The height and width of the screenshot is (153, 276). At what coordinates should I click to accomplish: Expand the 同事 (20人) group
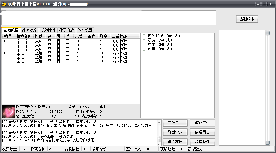point(144,49)
